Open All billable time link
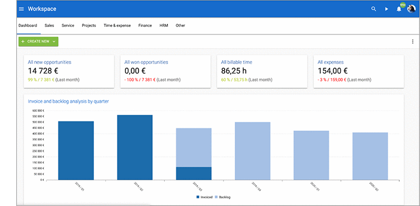Viewport: 420px width, 206px height. pyautogui.click(x=237, y=62)
